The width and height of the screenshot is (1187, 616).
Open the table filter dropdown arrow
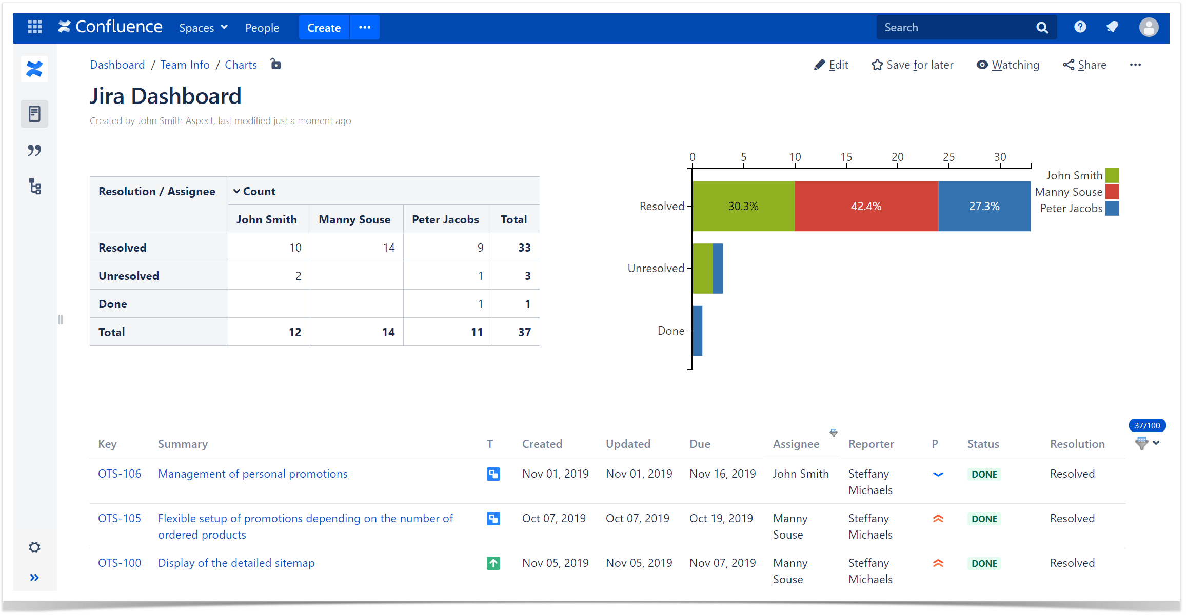coord(1156,443)
